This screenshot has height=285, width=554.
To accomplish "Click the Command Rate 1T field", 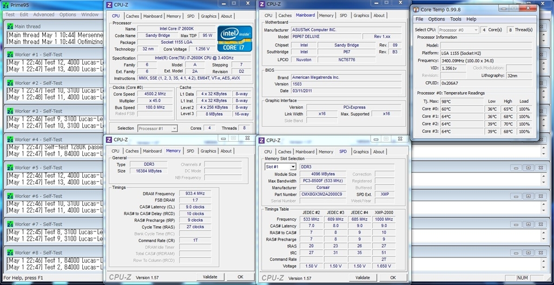I will coord(195,240).
